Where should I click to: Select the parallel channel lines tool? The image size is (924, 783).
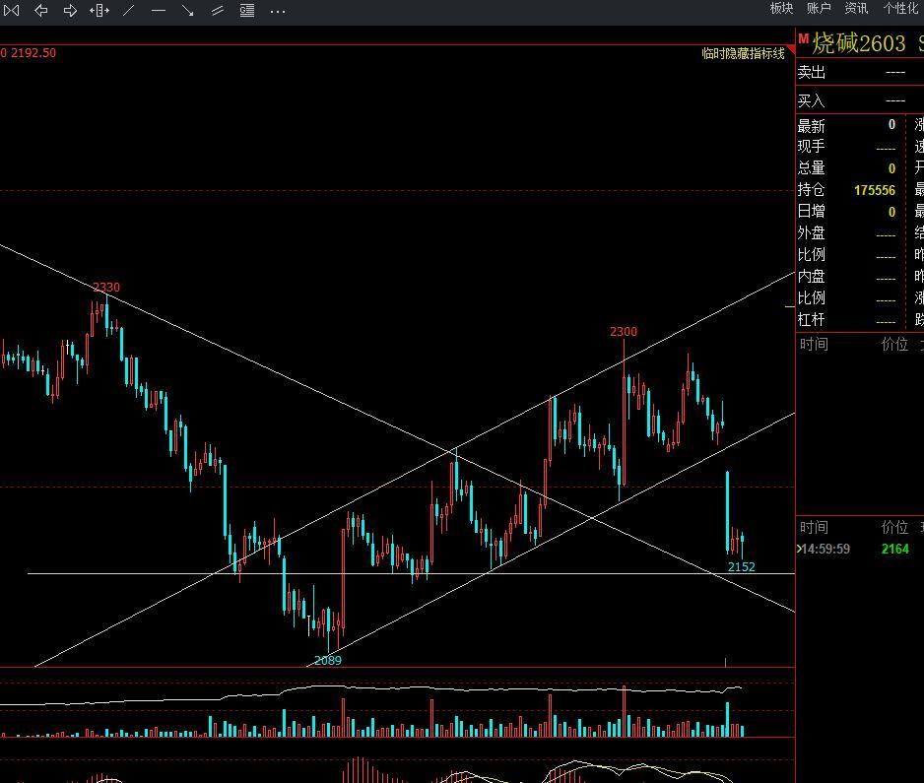218,10
